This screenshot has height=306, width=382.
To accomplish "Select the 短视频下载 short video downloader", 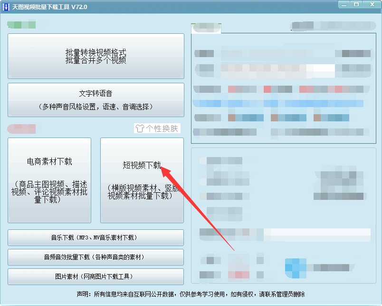I will tap(142, 180).
